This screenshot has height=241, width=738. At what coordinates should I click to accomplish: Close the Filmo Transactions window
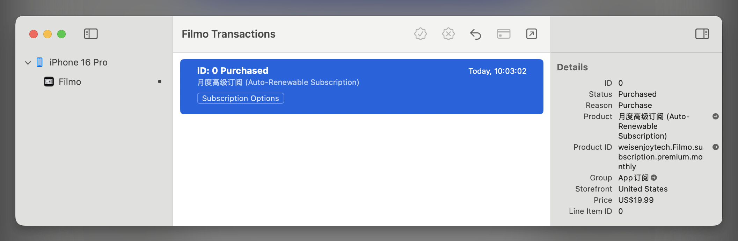coord(34,34)
